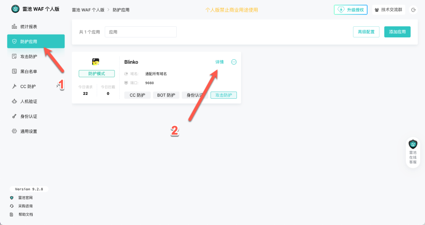
Task: Select 防护应用 sidebar item
Action: (36, 41)
